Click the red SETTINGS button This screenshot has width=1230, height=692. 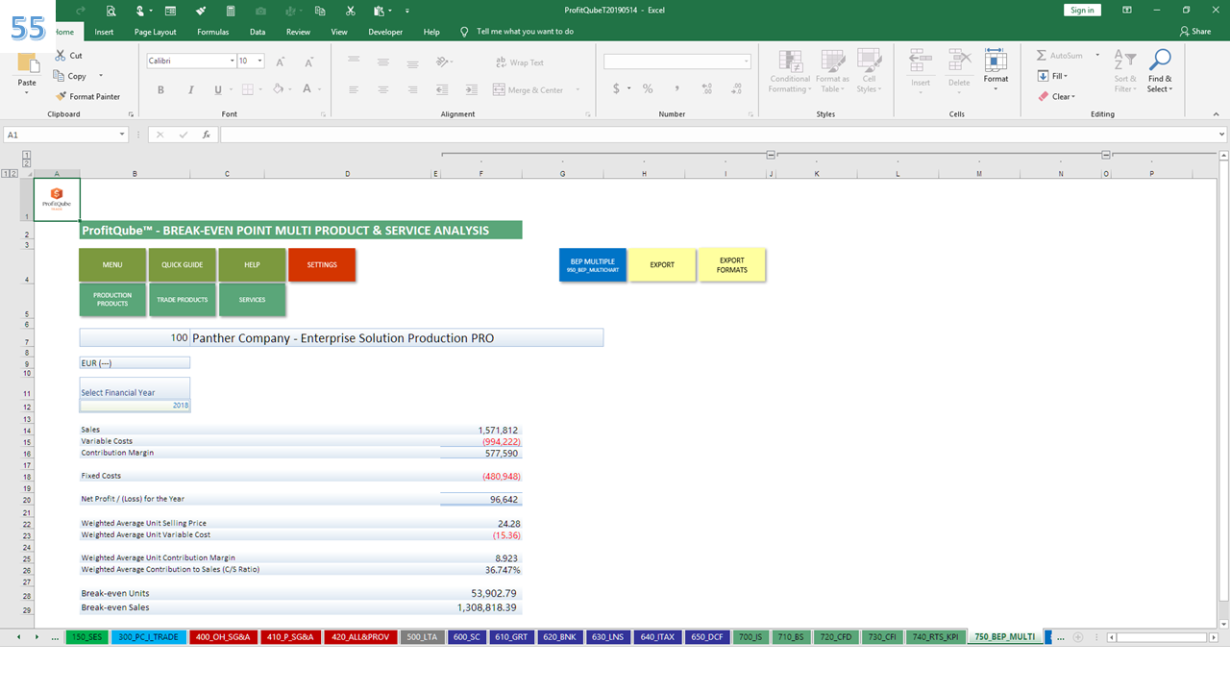322,264
